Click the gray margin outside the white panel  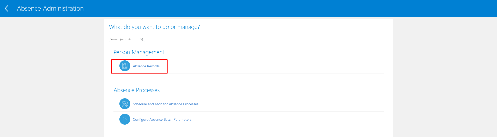52,77
